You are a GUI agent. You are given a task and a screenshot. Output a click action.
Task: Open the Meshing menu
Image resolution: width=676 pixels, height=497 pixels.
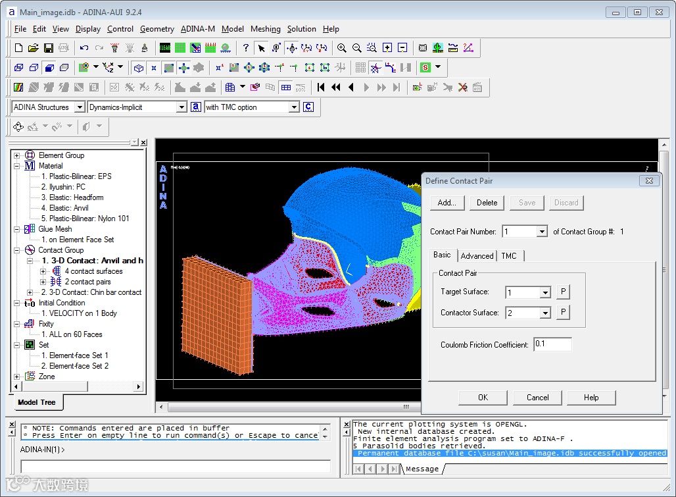click(265, 29)
